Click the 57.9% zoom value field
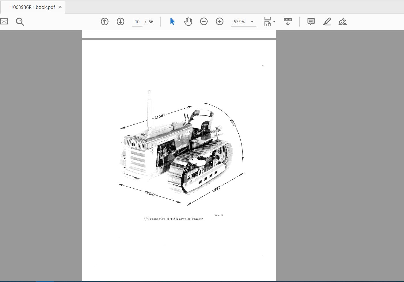 (239, 22)
